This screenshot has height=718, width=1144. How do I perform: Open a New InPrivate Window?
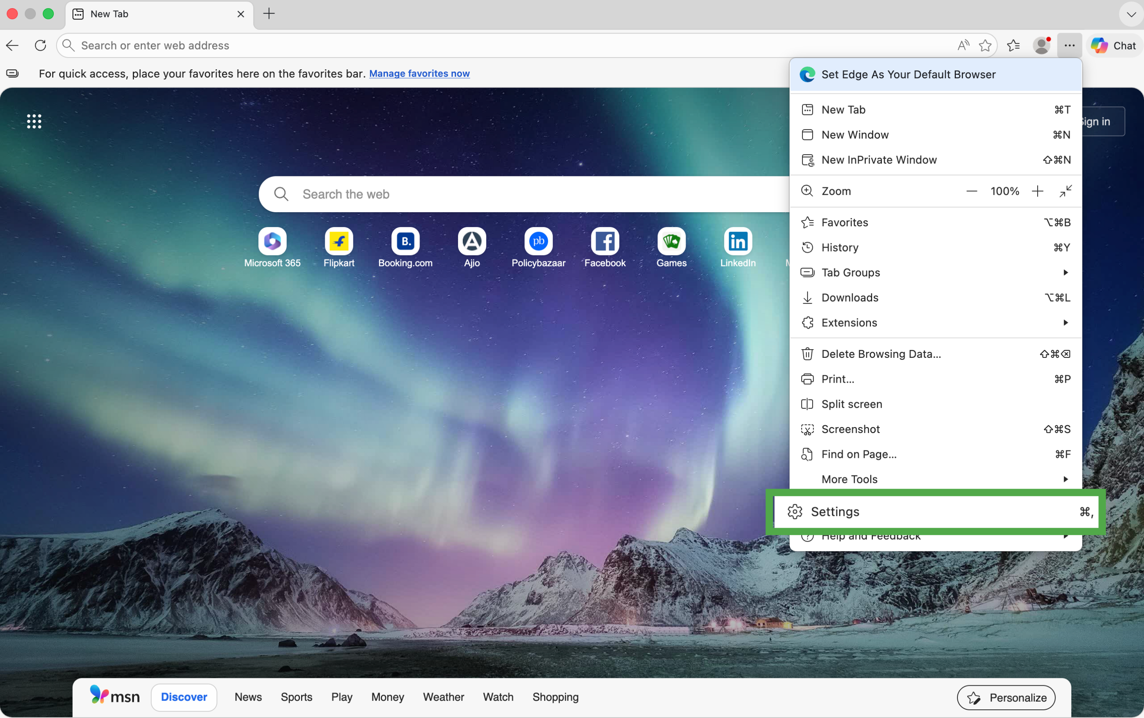[x=936, y=160]
